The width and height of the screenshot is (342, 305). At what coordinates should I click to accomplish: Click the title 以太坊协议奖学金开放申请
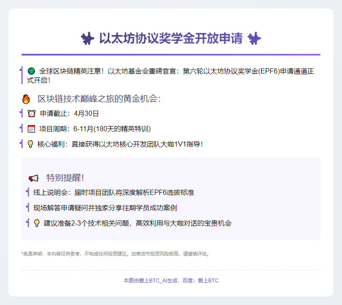pyautogui.click(x=171, y=38)
